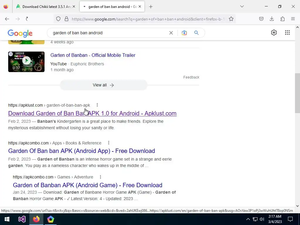Image resolution: width=300 pixels, height=225 pixels.
Task: Click the https://apklust.com breadcrumb text
Action: (x=49, y=105)
